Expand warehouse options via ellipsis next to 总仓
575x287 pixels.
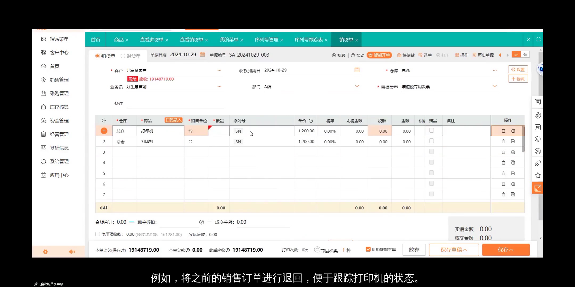(x=494, y=70)
